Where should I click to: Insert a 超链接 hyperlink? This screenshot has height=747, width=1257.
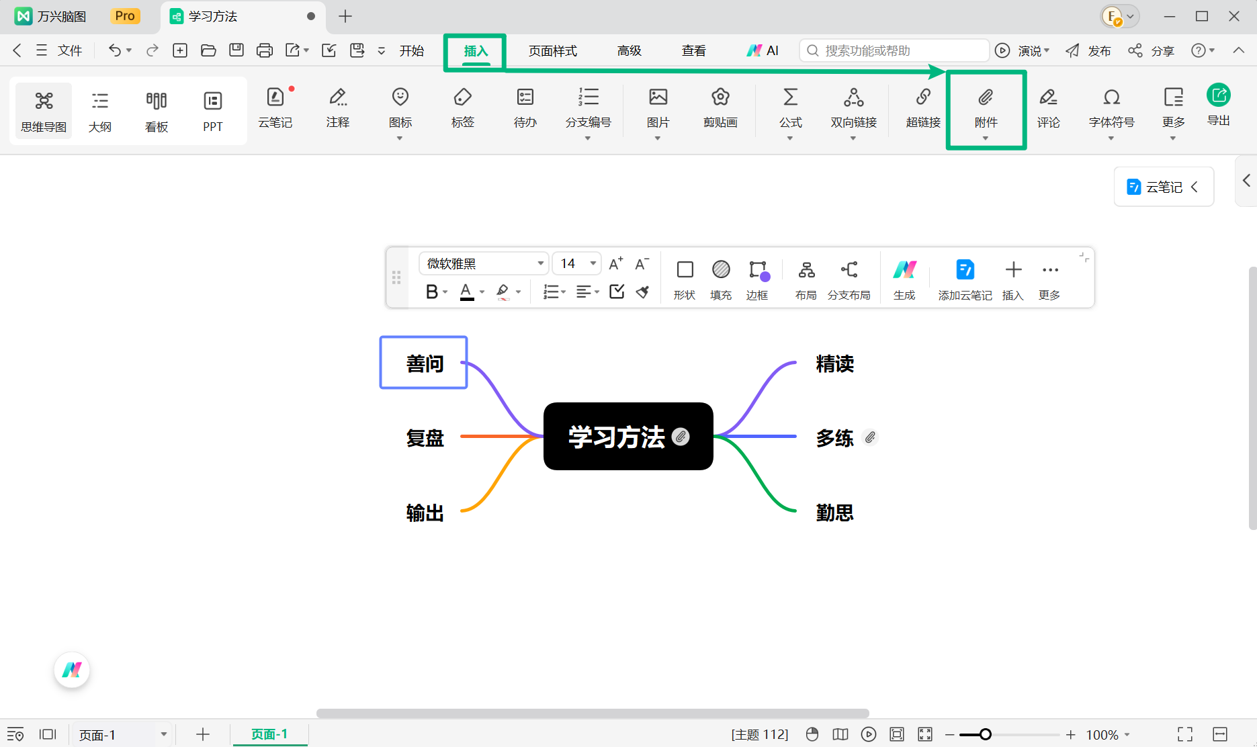[924, 108]
